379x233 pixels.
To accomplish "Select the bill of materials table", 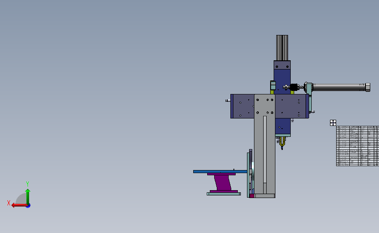I will (358, 146).
